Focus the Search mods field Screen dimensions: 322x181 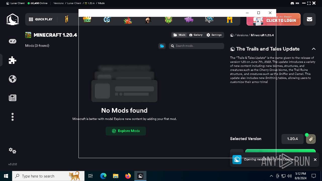point(196,46)
